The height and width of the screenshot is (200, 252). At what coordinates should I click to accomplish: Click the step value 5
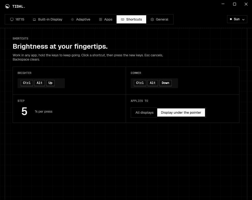[24, 111]
